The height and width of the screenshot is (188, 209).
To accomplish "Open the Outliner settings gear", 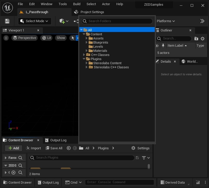I will (x=203, y=39).
